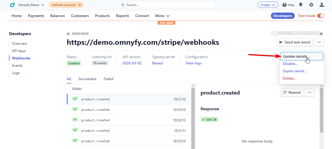
Task: Toggle the Test mode switch
Action: 321,16
